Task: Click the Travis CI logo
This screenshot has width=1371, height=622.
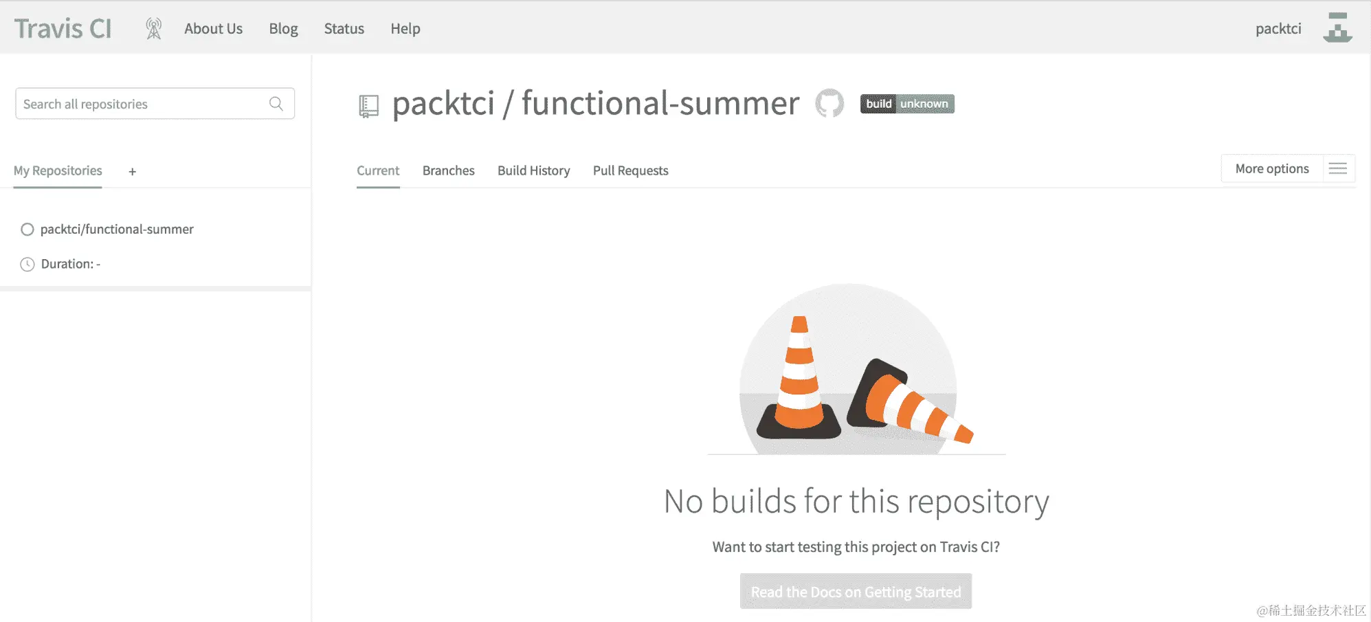Action: click(63, 28)
